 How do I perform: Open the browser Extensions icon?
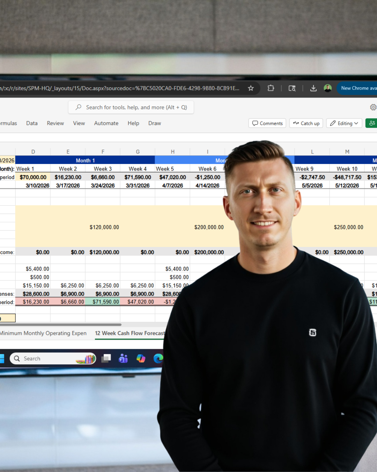tap(271, 88)
